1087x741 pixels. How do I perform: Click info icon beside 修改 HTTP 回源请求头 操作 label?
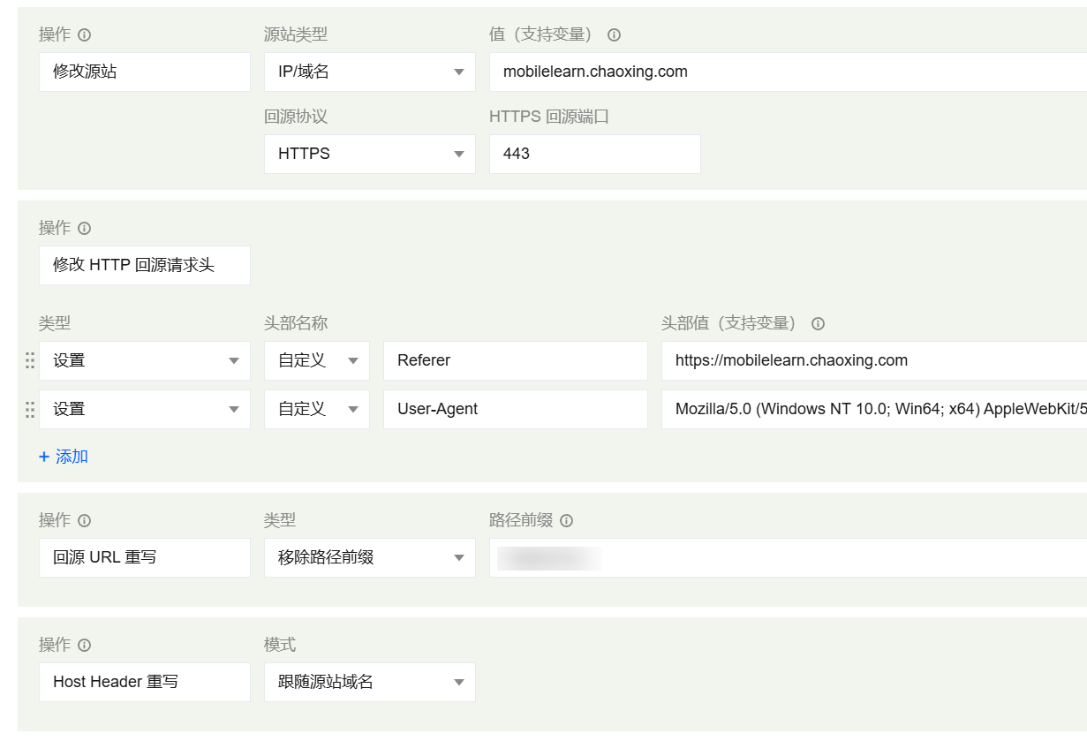[x=85, y=229]
